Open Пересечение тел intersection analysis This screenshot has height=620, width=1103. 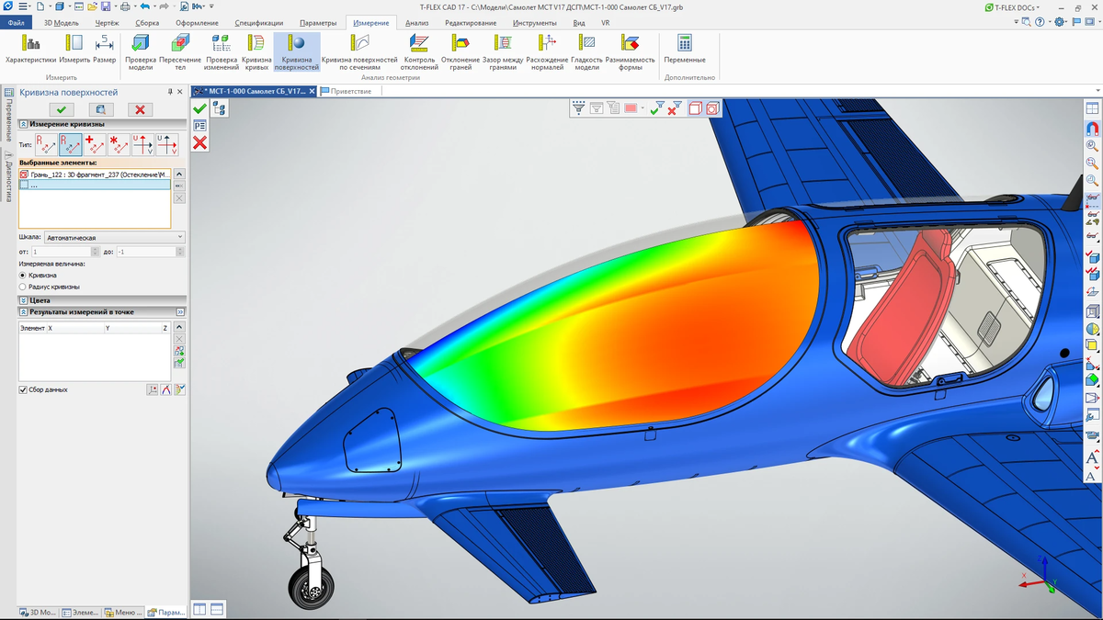point(180,53)
